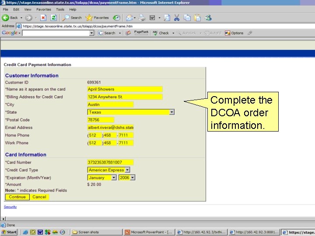Open the expiration year dropdown showing 2006
Image resolution: width=315 pixels, height=236 pixels.
point(133,177)
